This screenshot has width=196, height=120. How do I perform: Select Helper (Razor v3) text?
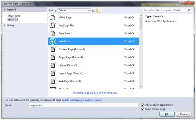tap(68, 65)
